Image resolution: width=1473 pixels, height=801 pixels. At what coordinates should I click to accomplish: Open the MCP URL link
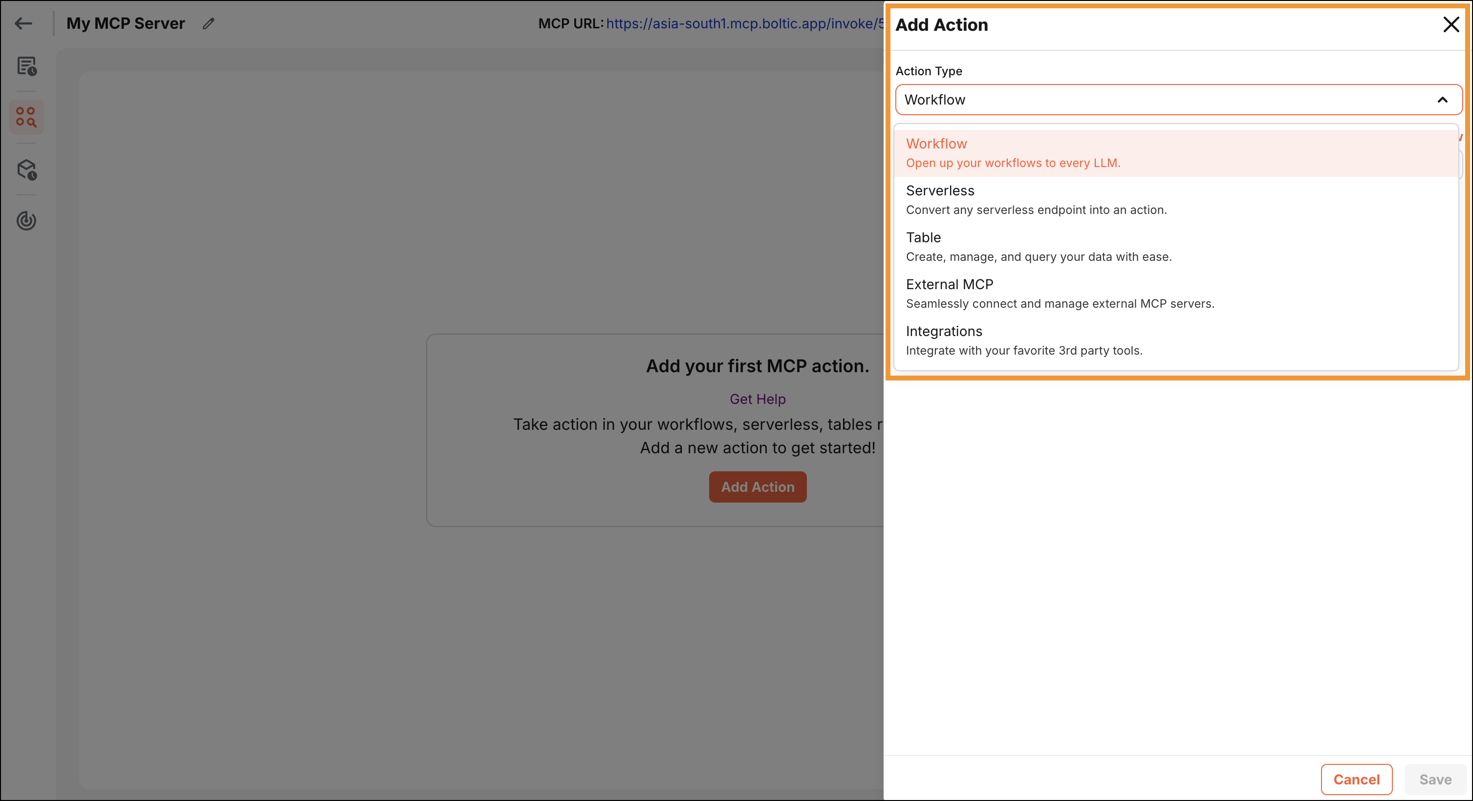tap(744, 23)
